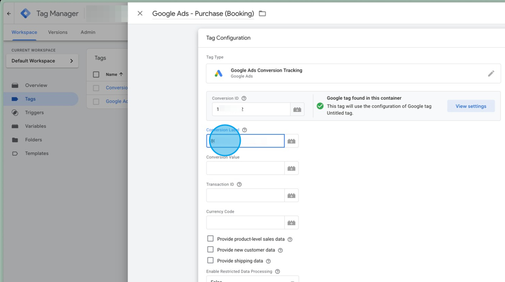Check the Provide new customer data box
The width and height of the screenshot is (505, 282).
211,250
